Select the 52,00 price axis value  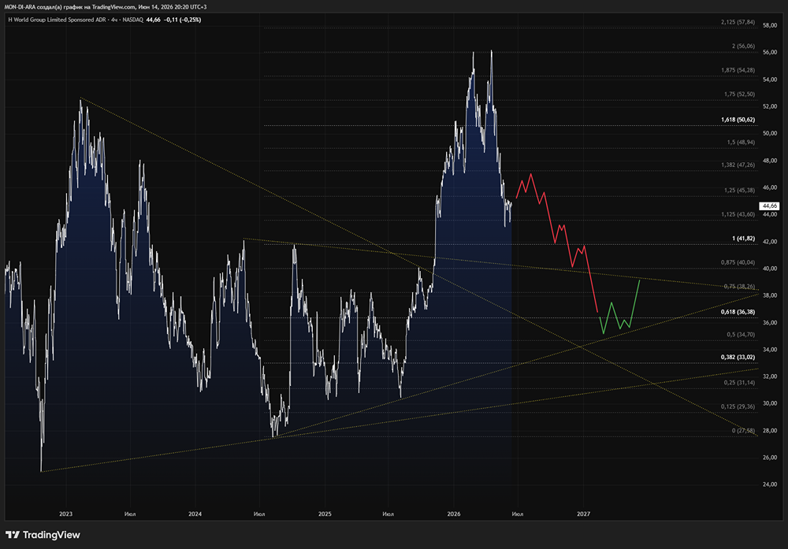(x=769, y=106)
